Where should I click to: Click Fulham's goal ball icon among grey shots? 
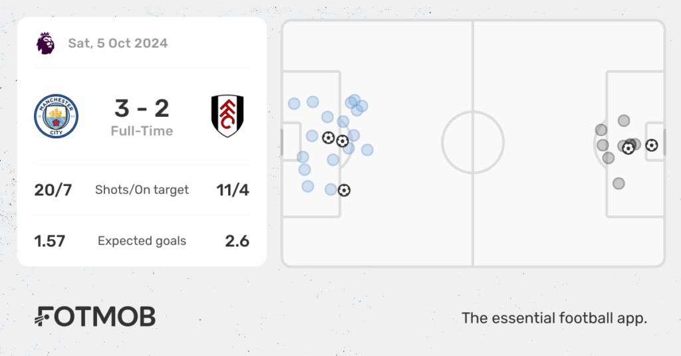628,149
